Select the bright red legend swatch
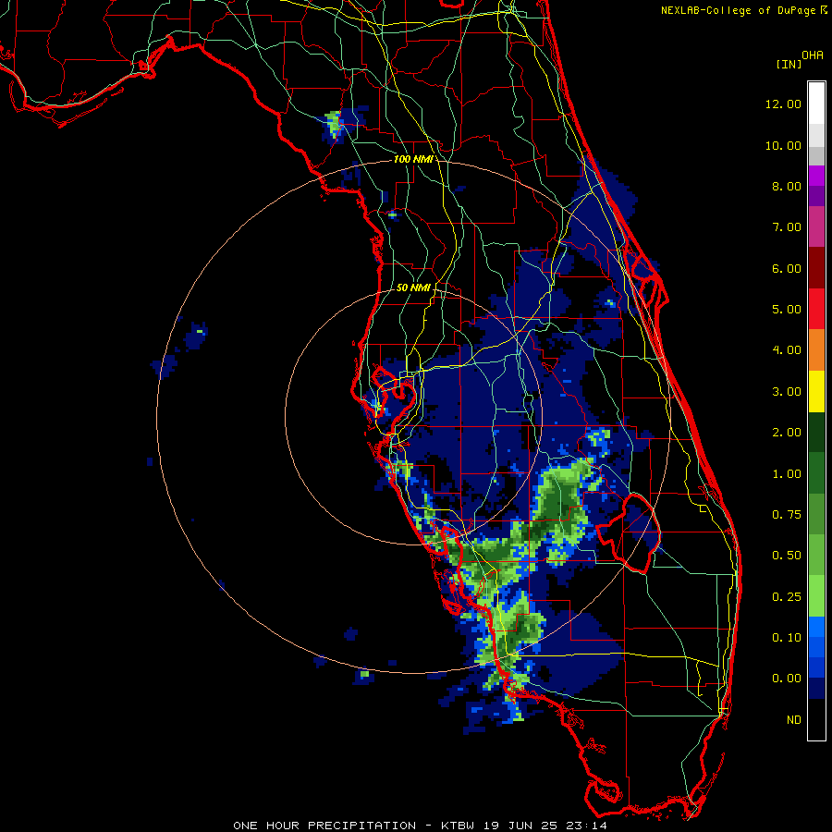 click(816, 309)
